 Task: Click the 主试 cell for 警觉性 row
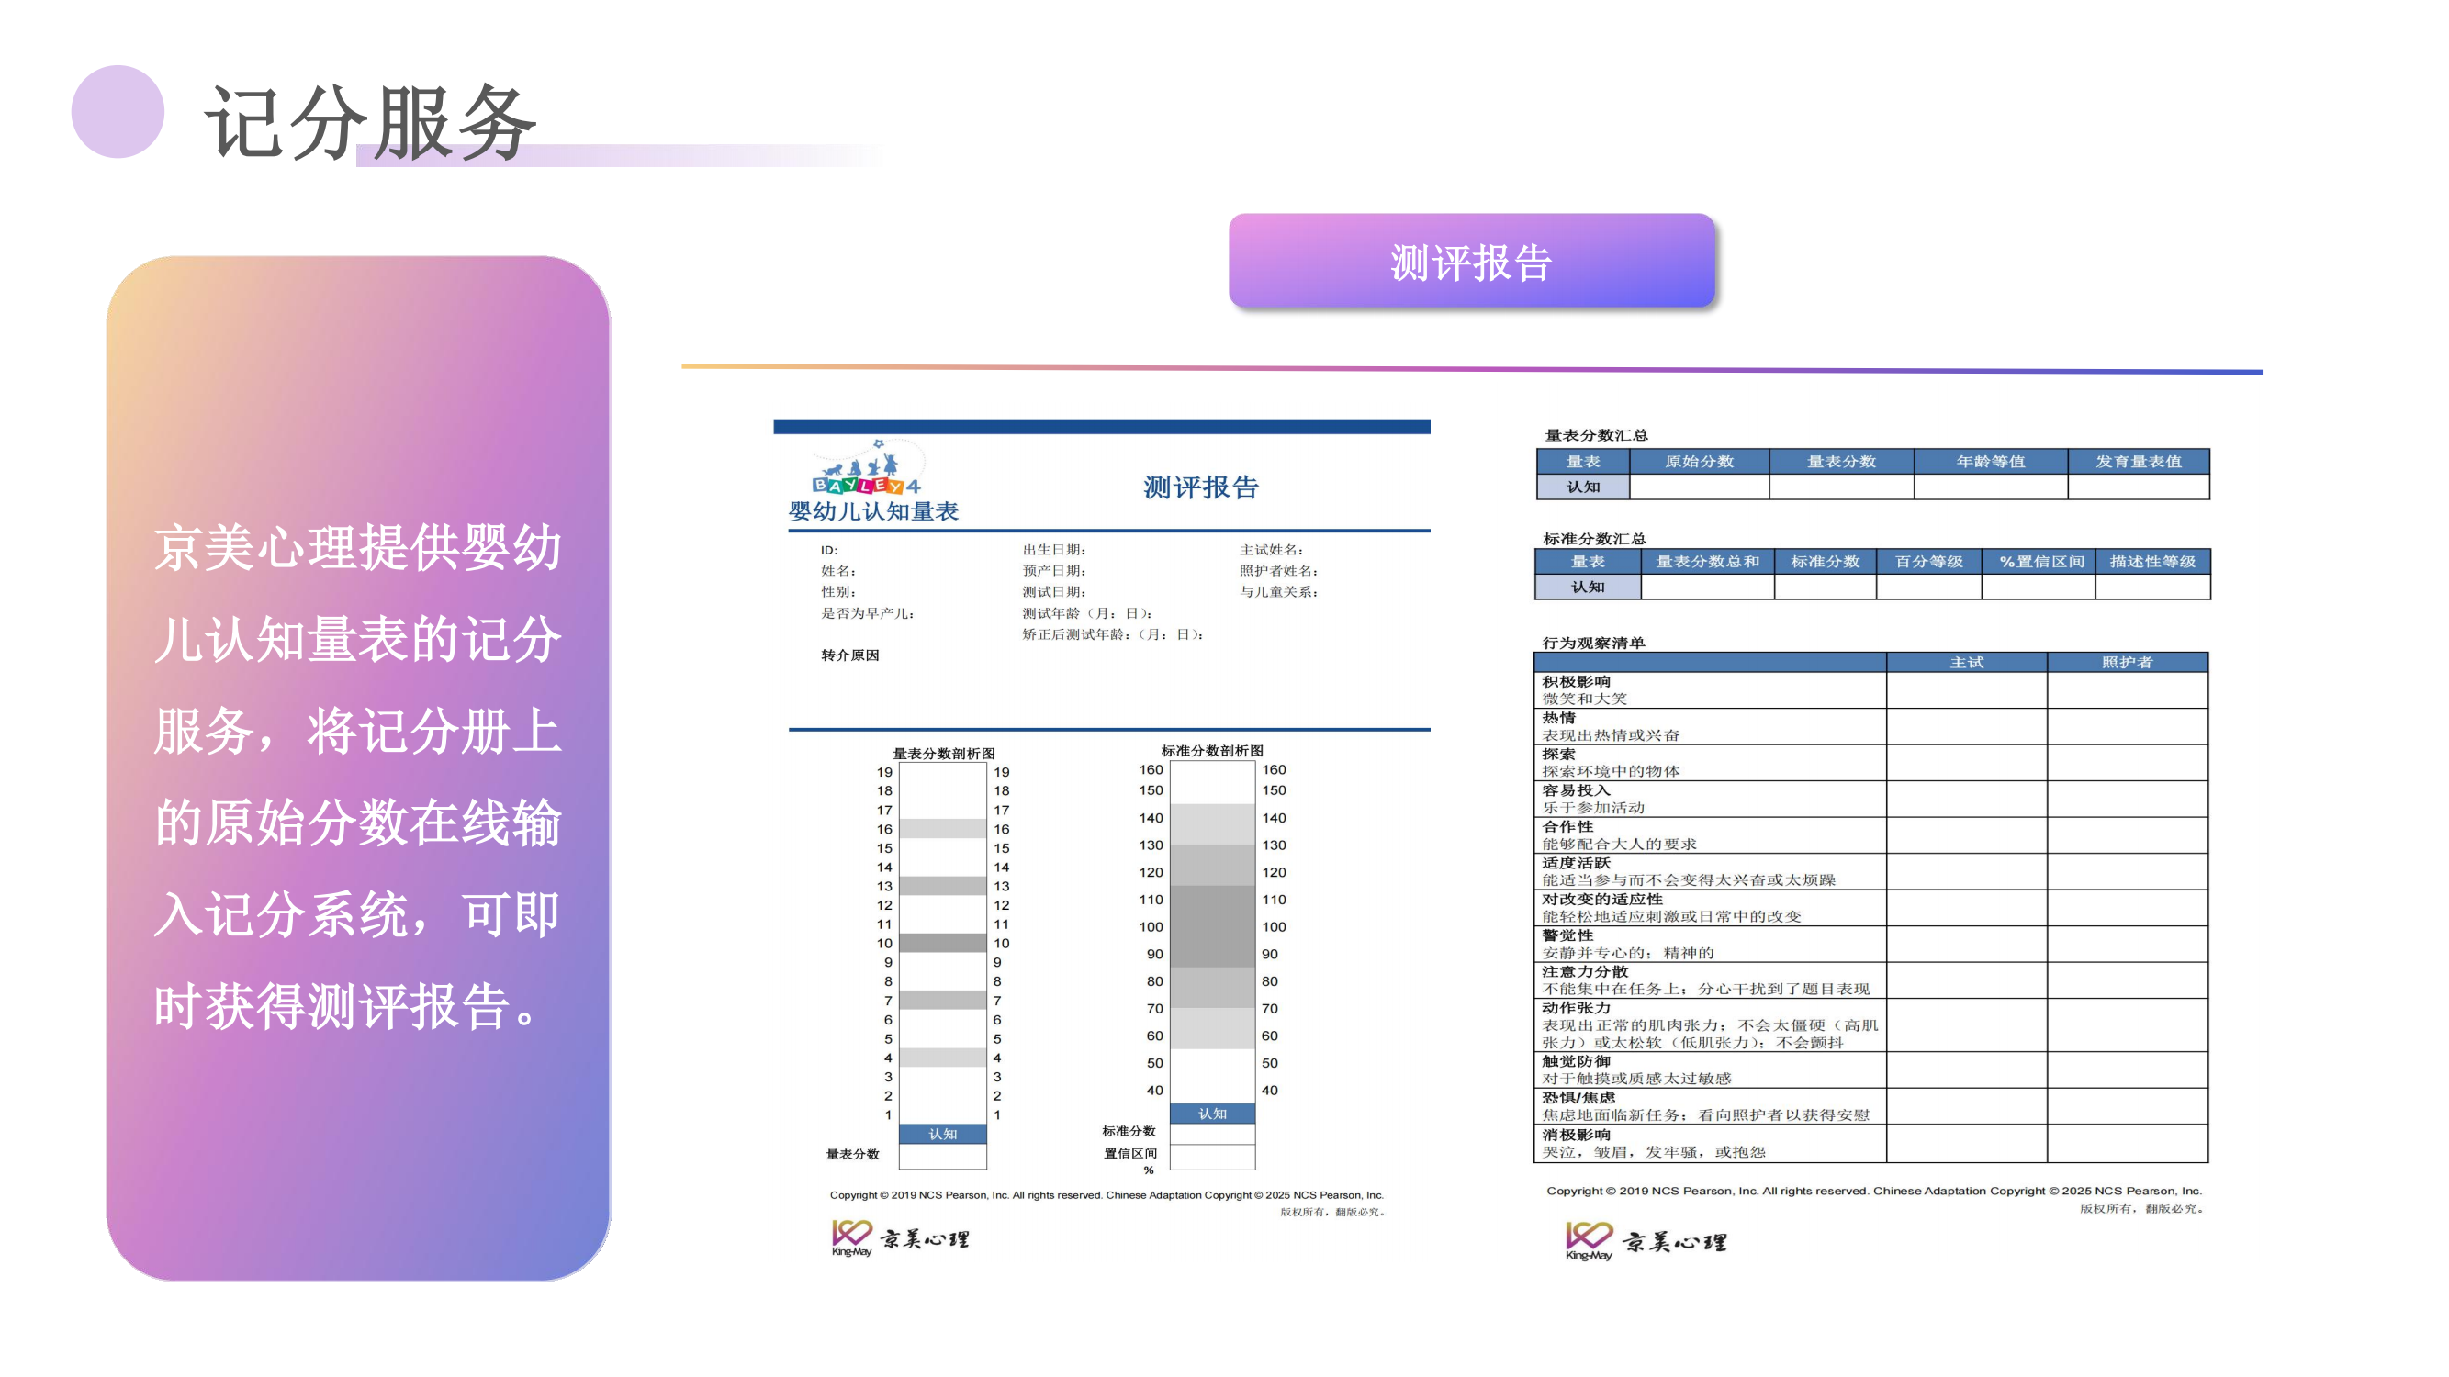pyautogui.click(x=1966, y=944)
